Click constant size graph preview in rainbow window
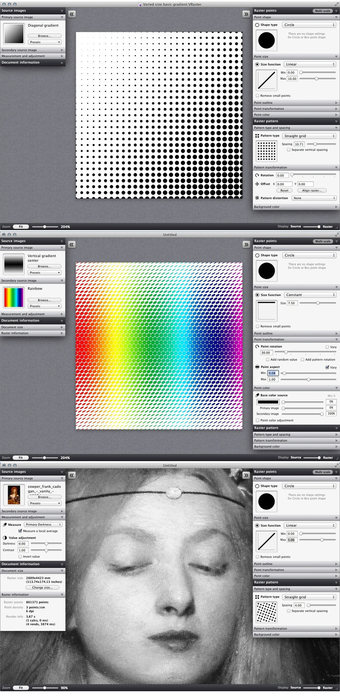340x696 pixels. tap(266, 310)
